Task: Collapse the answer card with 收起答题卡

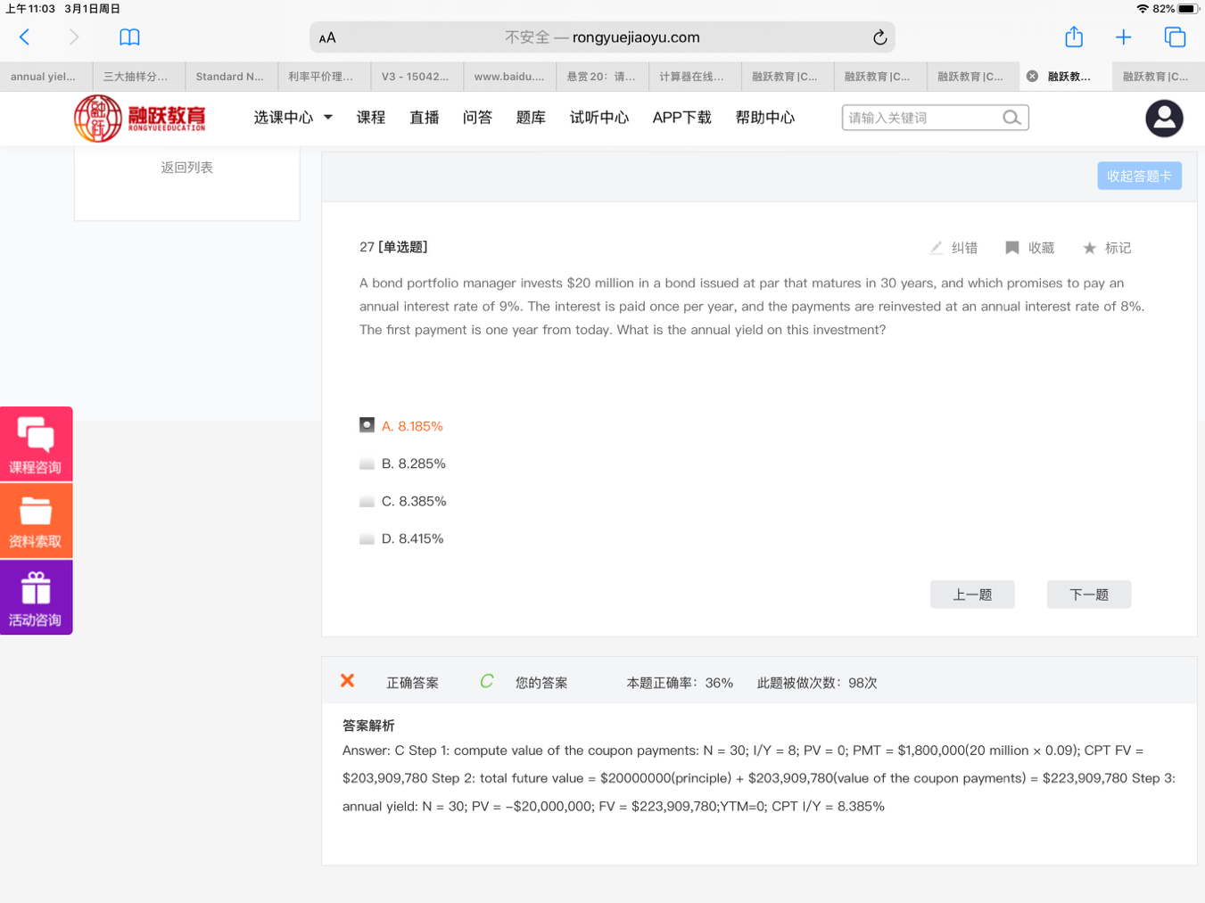Action: click(1139, 176)
